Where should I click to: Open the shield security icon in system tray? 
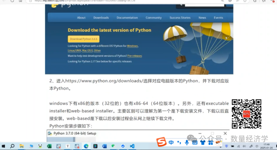(x=226, y=146)
